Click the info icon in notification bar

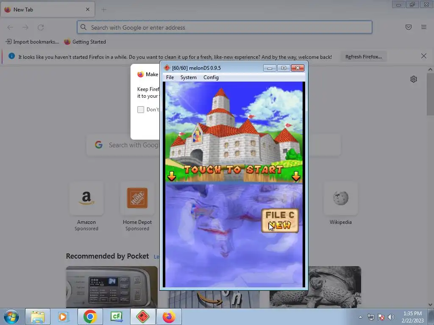11,56
